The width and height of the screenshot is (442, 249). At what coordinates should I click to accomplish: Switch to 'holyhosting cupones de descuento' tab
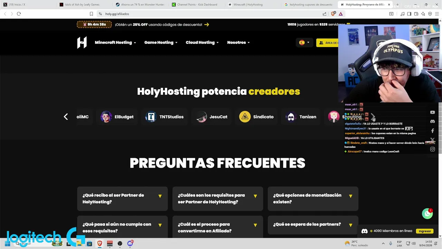[x=309, y=4]
